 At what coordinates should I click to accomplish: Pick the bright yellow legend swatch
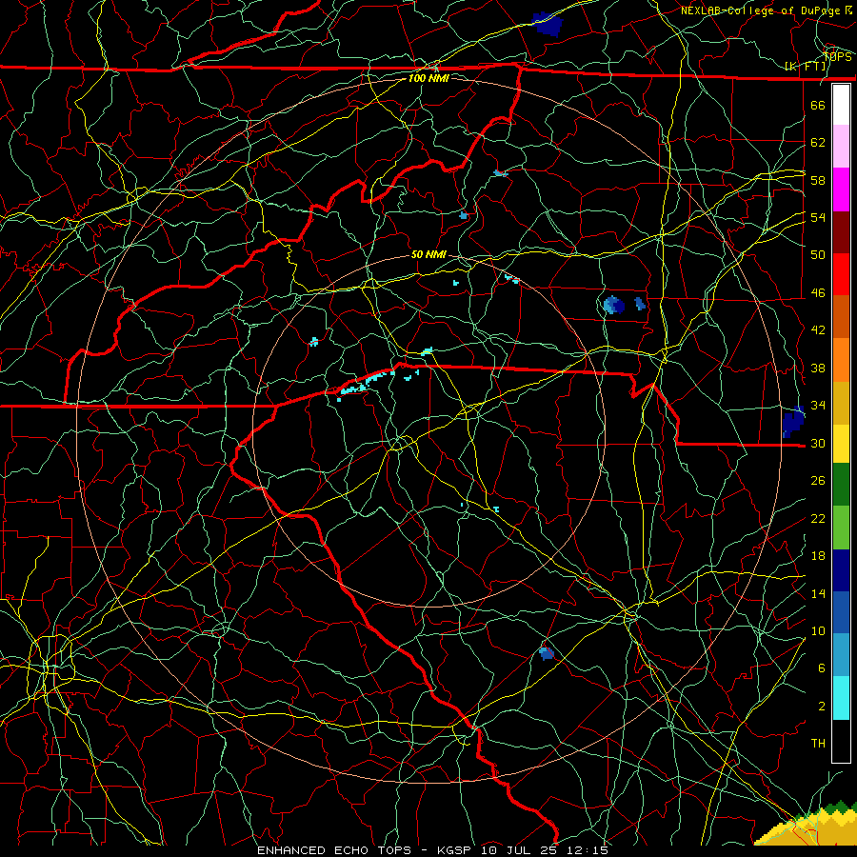pos(841,444)
